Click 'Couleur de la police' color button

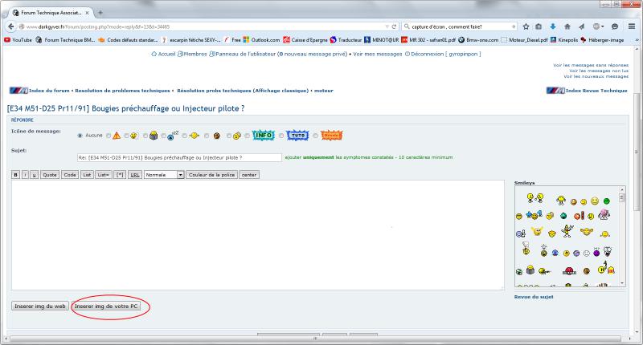tap(211, 174)
